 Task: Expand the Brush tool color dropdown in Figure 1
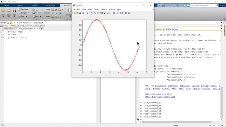coord(111,13)
